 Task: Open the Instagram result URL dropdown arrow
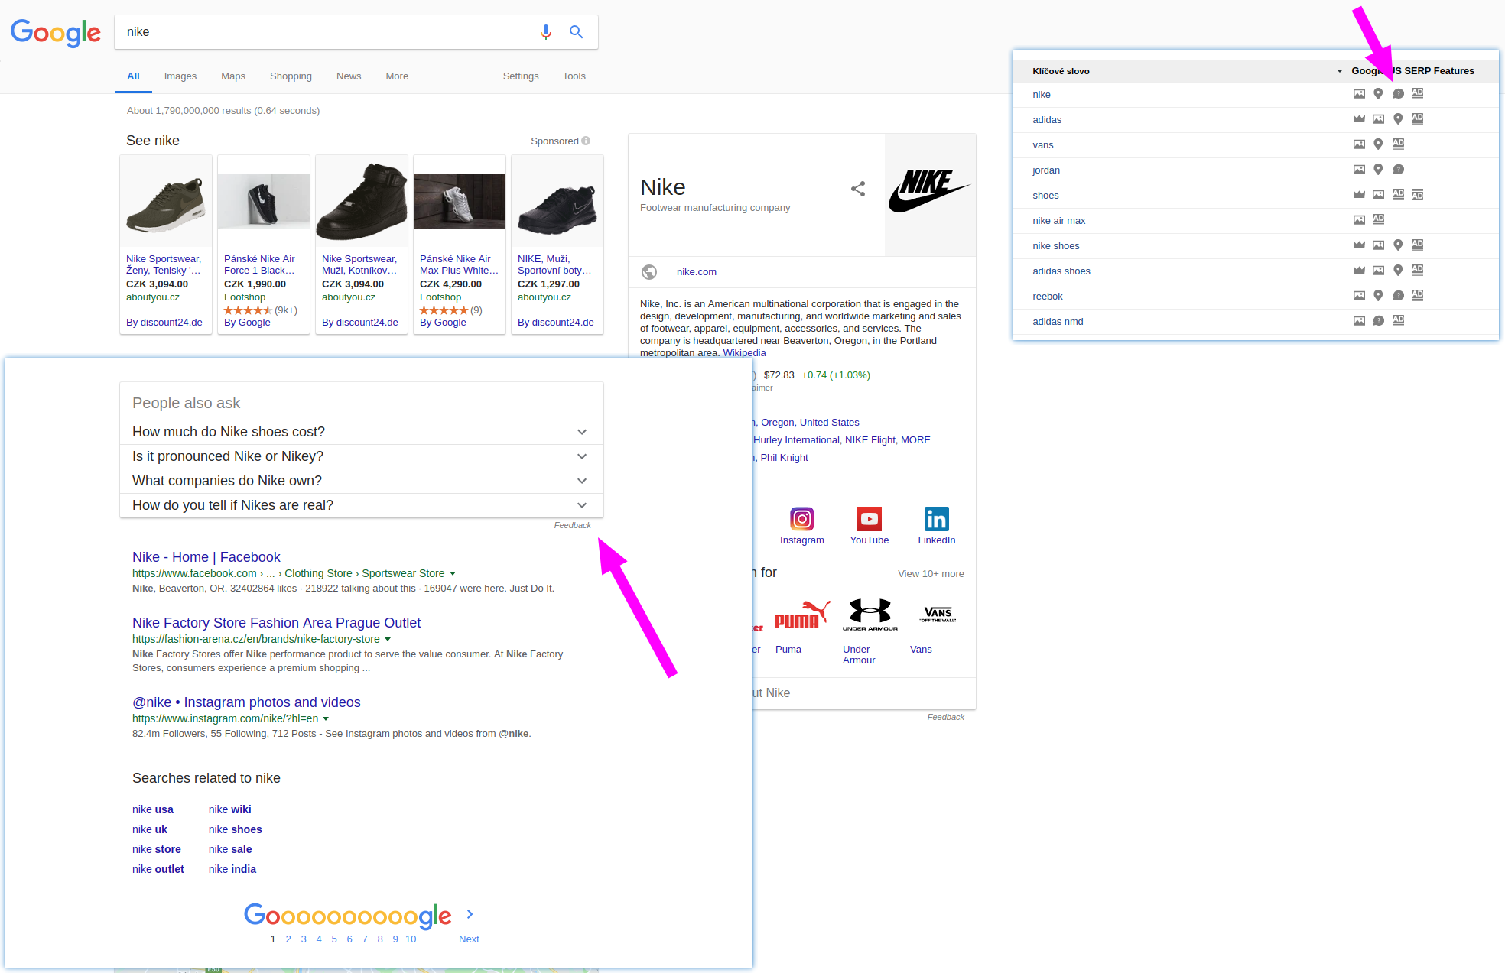point(326,718)
